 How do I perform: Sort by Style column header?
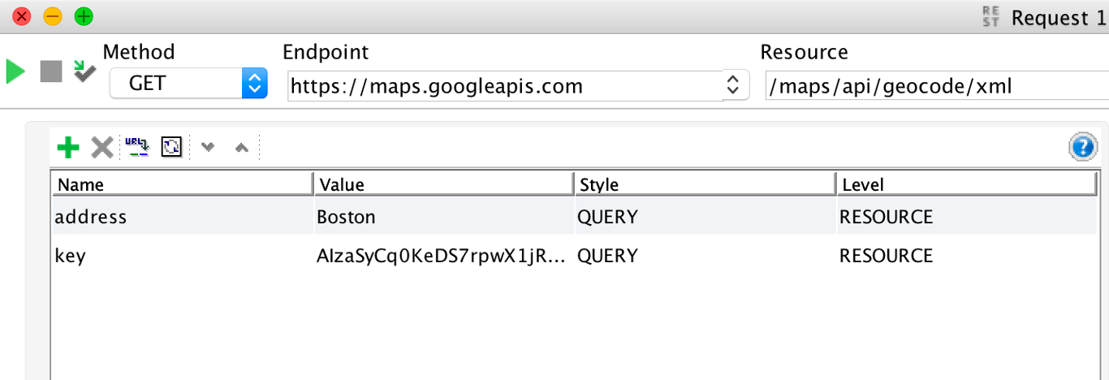tap(706, 184)
